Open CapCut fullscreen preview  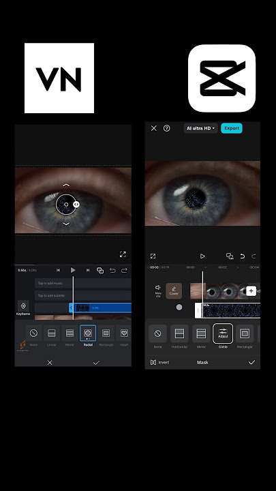coord(153,256)
